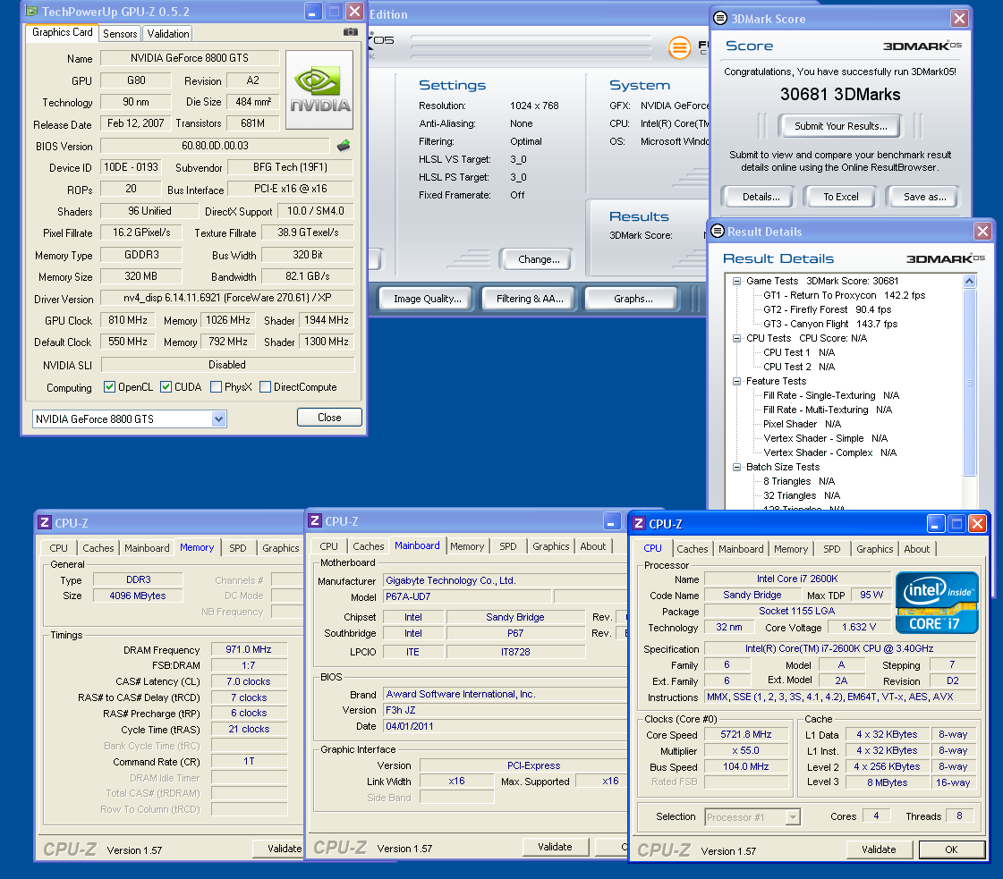Screen dimensions: 1003x879
Task: Click the To Excel button
Action: click(x=840, y=197)
